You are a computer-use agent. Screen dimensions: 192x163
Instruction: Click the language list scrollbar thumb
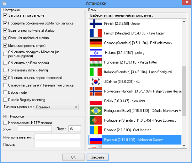pos(184,91)
